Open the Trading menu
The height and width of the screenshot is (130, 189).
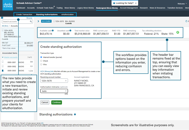tap(59, 8)
